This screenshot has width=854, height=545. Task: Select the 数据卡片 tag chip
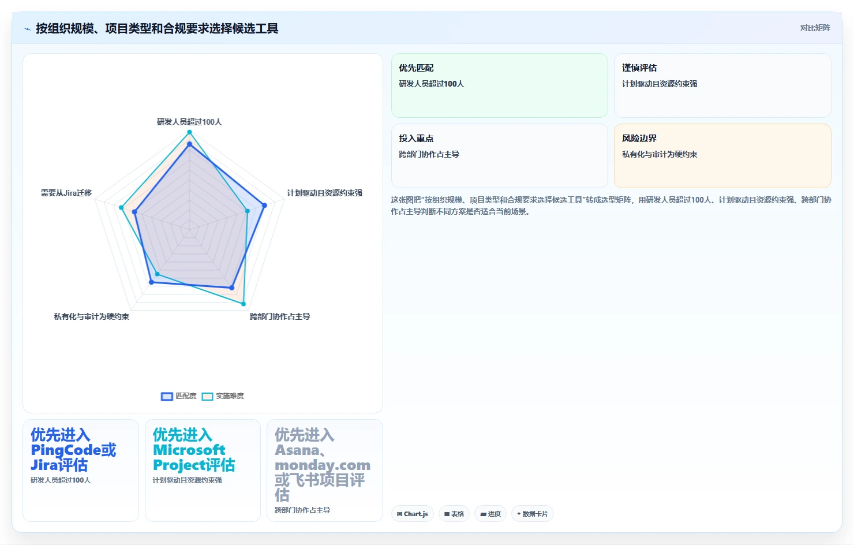(533, 514)
